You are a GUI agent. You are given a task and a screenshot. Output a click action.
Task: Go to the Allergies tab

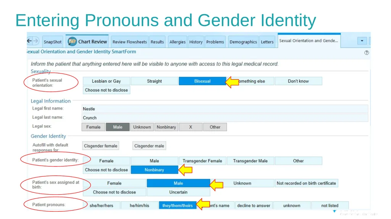pyautogui.click(x=177, y=42)
